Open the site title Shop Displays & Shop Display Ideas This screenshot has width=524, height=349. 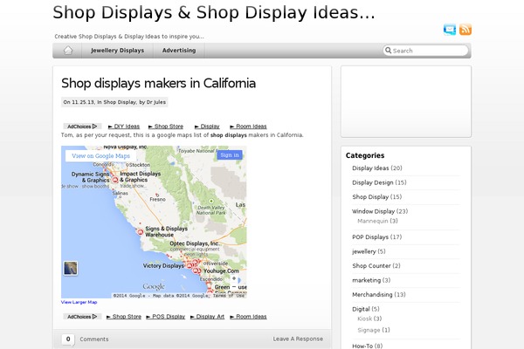214,13
